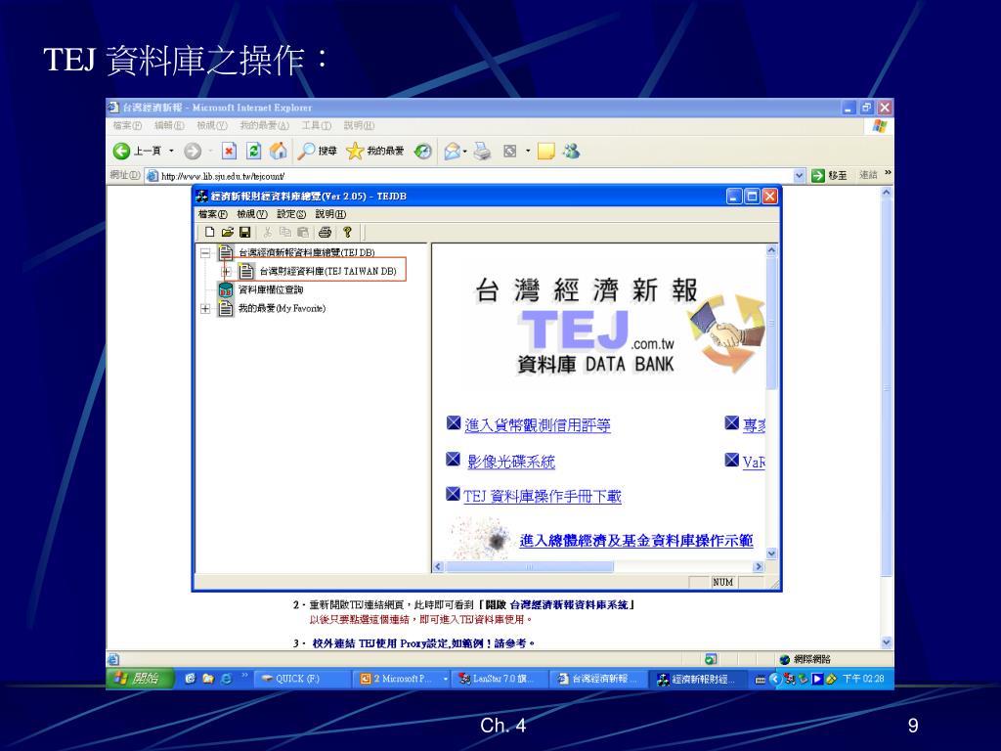
Task: Stop page loading with red X icon
Action: click(229, 151)
